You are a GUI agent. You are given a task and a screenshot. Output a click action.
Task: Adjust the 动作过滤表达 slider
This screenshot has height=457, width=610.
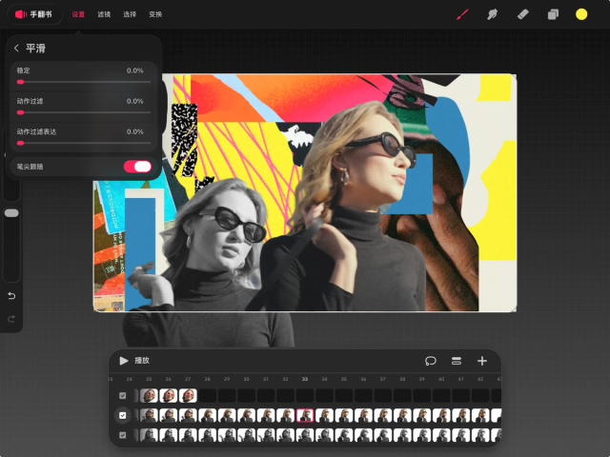(x=84, y=144)
